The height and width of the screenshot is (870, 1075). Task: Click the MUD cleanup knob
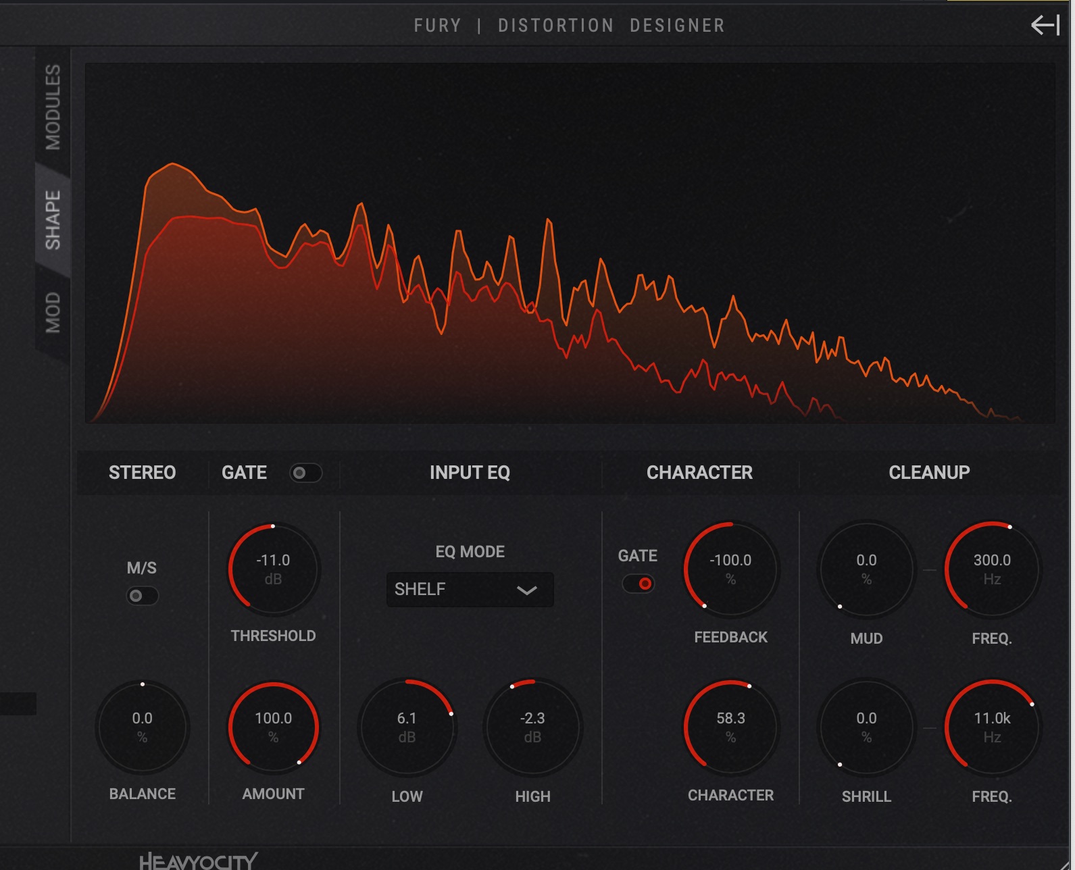click(866, 569)
